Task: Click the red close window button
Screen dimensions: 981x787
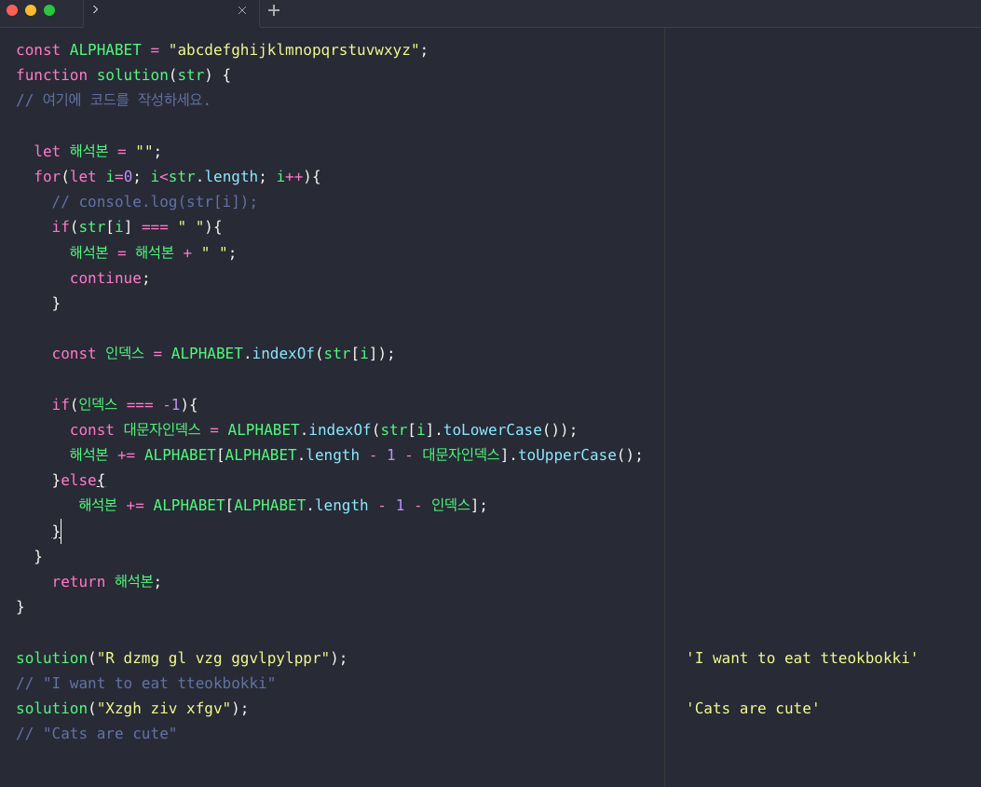Action: coord(12,10)
